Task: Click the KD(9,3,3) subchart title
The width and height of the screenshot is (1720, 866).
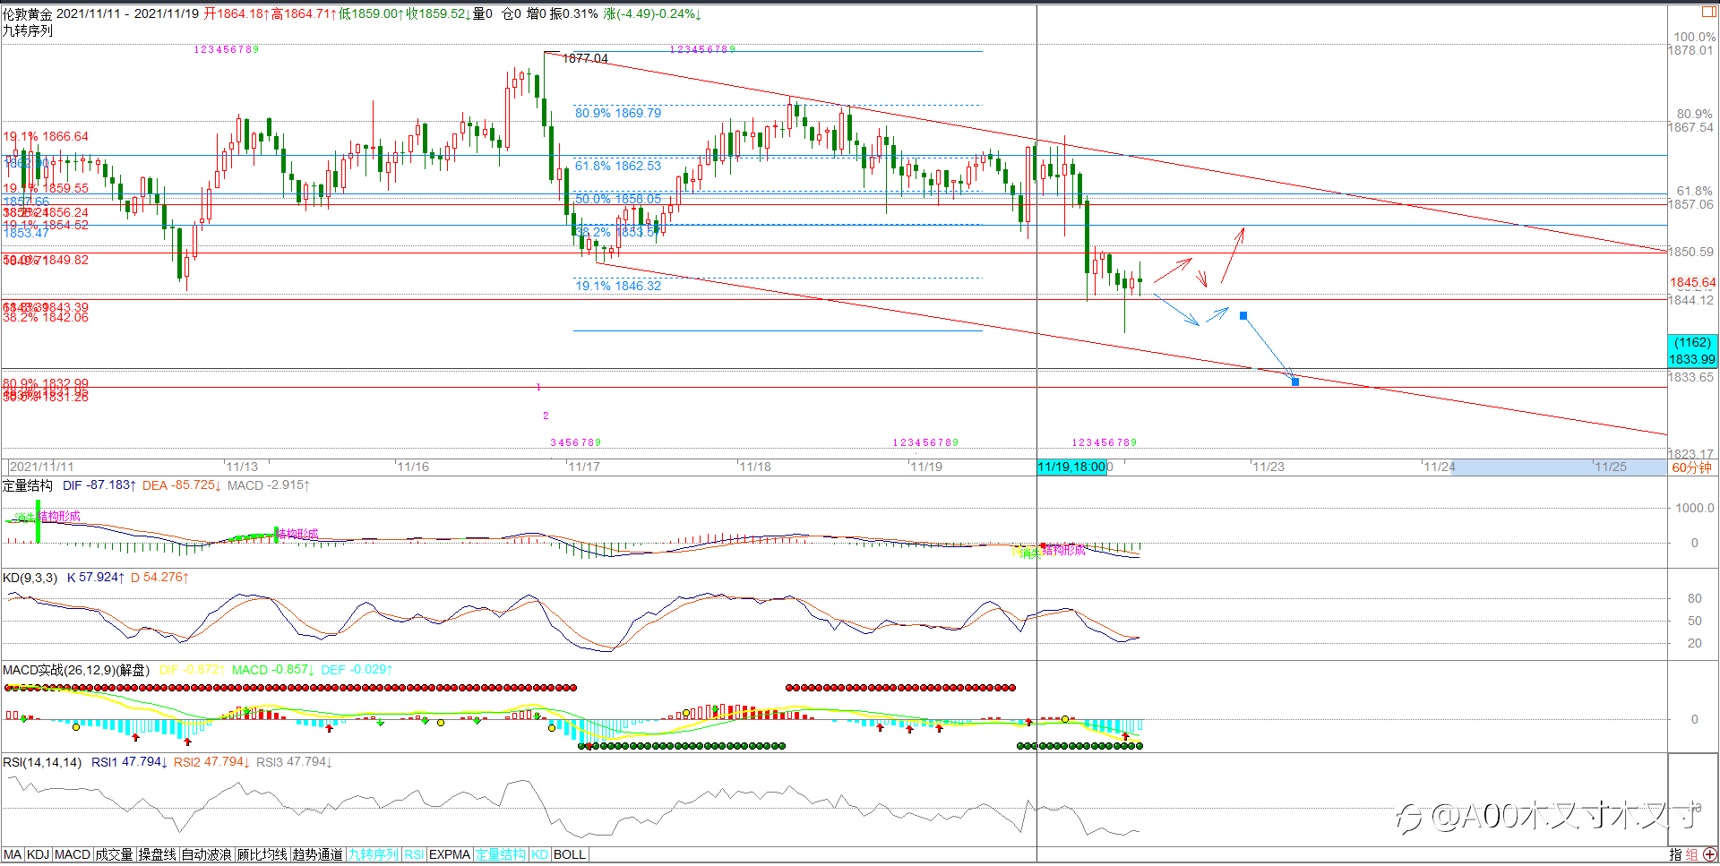Action: (30, 578)
